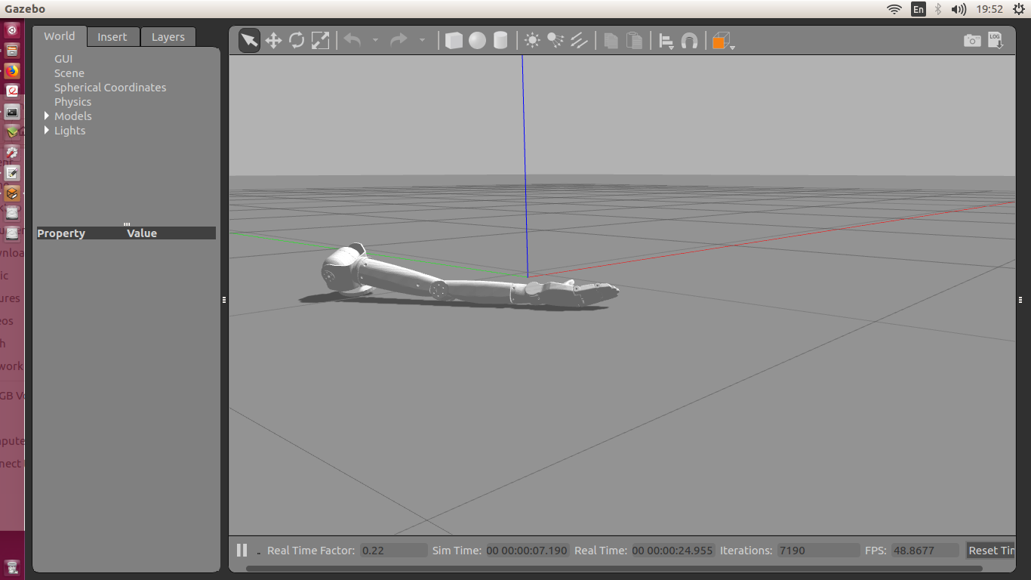The height and width of the screenshot is (580, 1031).
Task: Select Spherical Coordinates item
Action: [x=110, y=88]
